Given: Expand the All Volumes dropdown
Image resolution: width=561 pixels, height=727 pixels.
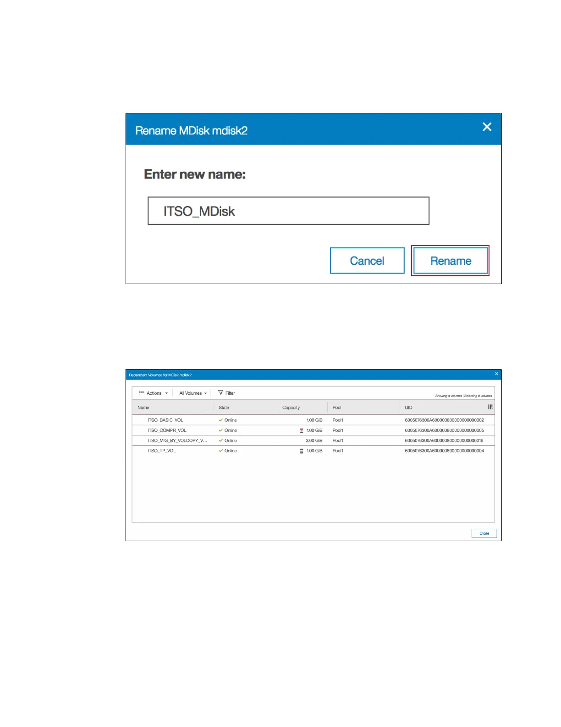Looking at the screenshot, I should coord(193,393).
